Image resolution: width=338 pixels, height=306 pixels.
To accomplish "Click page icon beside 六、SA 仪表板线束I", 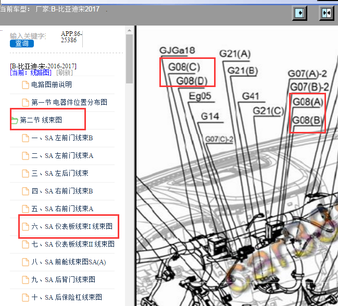I will coord(26,227).
